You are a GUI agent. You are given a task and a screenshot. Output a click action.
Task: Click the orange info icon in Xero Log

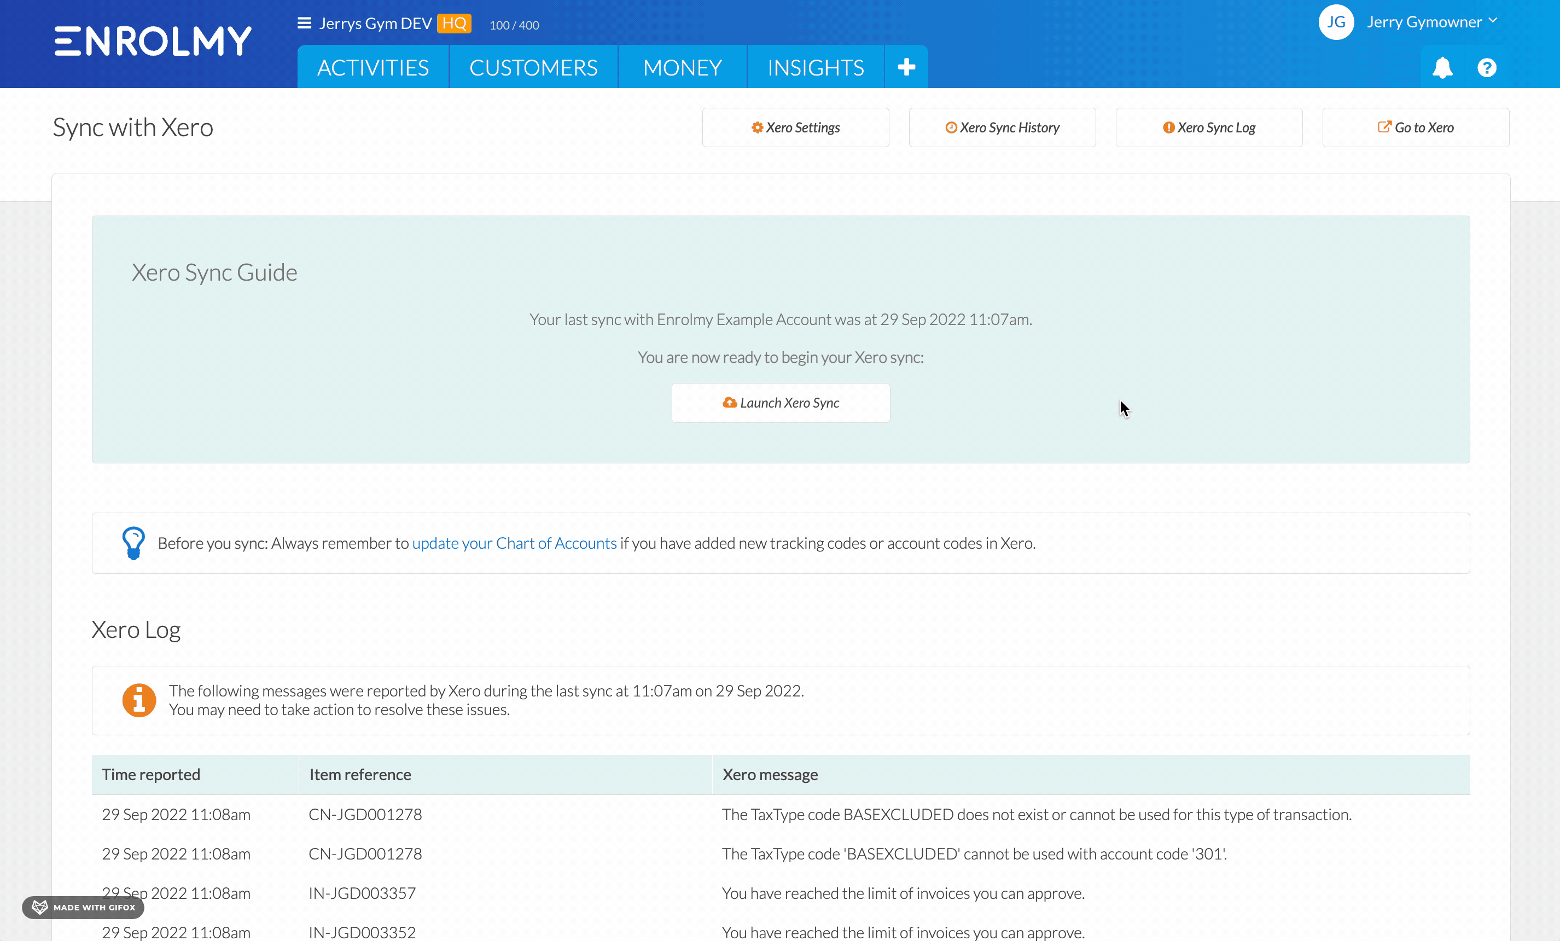(x=139, y=700)
